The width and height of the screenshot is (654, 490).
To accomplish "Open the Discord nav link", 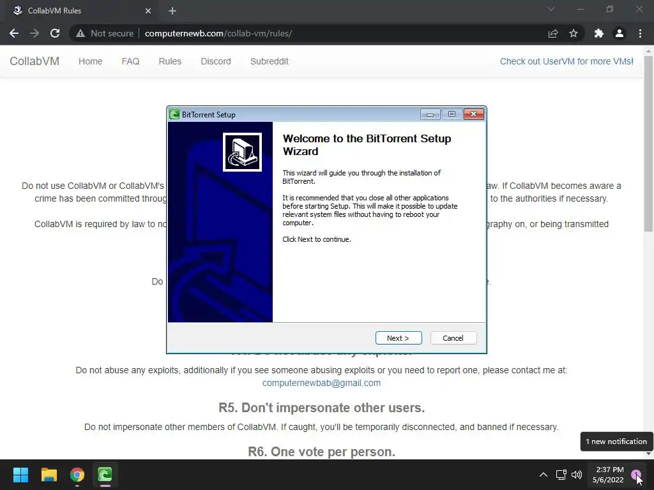I will [216, 61].
